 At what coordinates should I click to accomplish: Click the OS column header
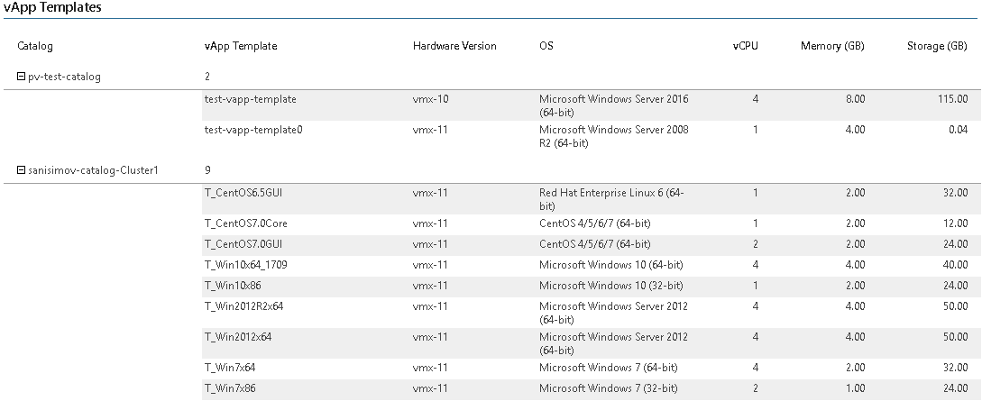(546, 46)
